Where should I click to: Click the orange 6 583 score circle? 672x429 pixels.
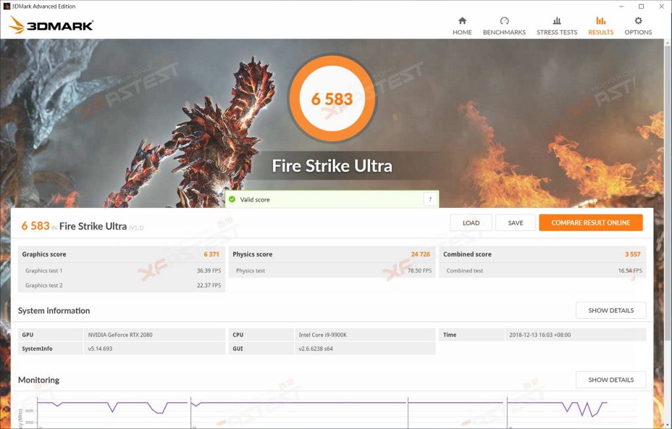tap(332, 98)
